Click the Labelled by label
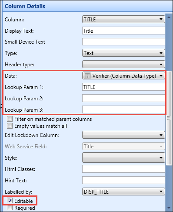Image resolution: width=173 pixels, height=212 pixels. click(18, 192)
